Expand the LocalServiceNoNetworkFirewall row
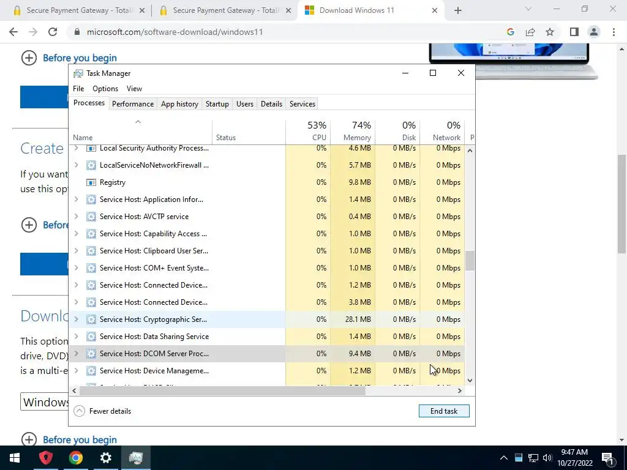The width and height of the screenshot is (627, 470). pos(77,165)
